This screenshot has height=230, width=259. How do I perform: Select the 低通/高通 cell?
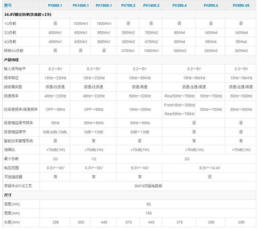point(140,87)
